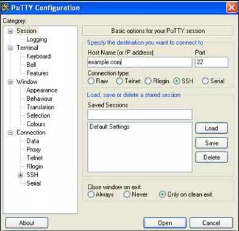Screen dimensions: 239x231
Task: Open the Selection category
Action: (38, 116)
